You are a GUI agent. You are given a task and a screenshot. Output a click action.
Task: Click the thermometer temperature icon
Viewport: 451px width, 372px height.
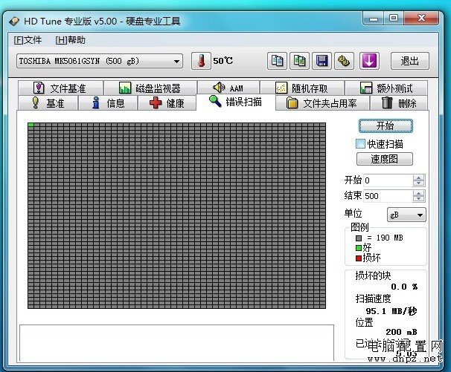tap(201, 61)
